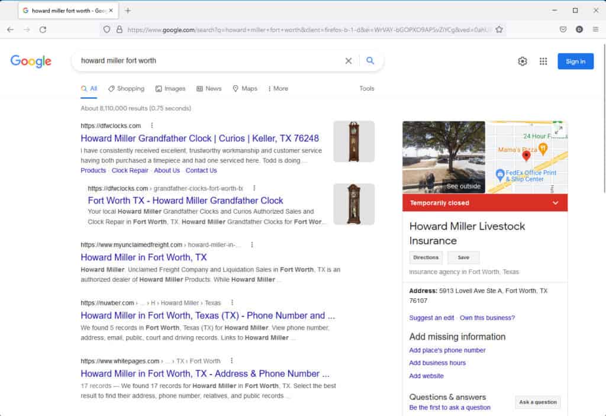The height and width of the screenshot is (416, 606).
Task: Click Be the first to ask a question
Action: 450,408
